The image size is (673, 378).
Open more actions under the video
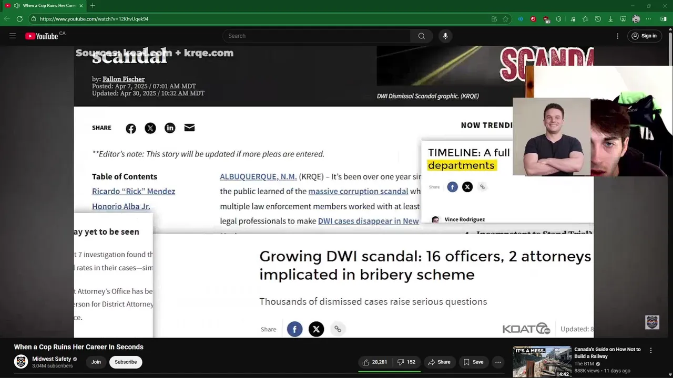[x=498, y=362]
